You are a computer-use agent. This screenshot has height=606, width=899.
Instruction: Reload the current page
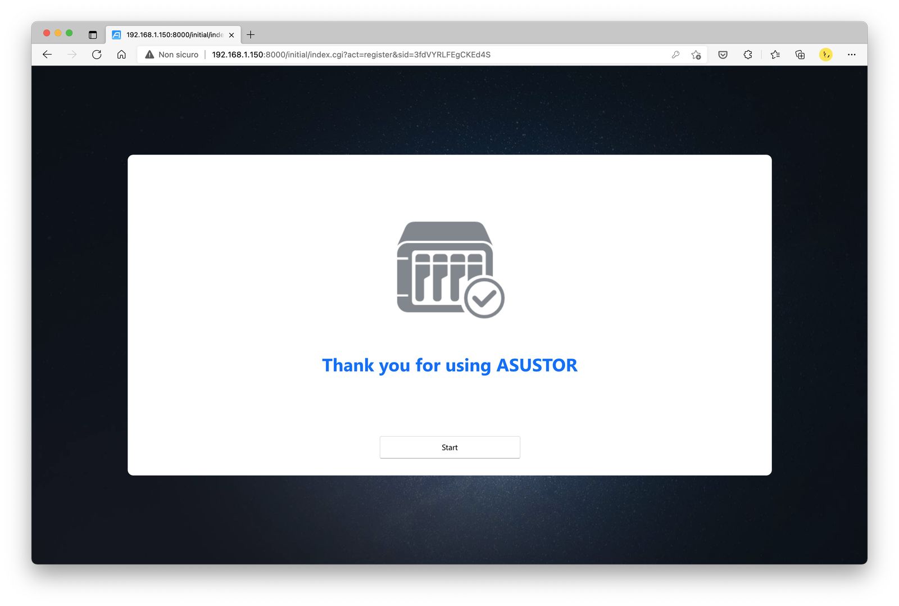coord(97,55)
